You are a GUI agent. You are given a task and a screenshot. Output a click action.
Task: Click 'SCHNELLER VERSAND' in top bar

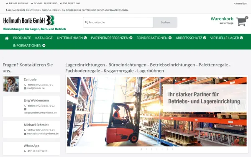46,3
